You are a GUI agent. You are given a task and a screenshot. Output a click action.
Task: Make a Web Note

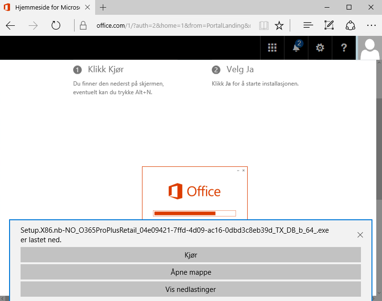point(329,25)
